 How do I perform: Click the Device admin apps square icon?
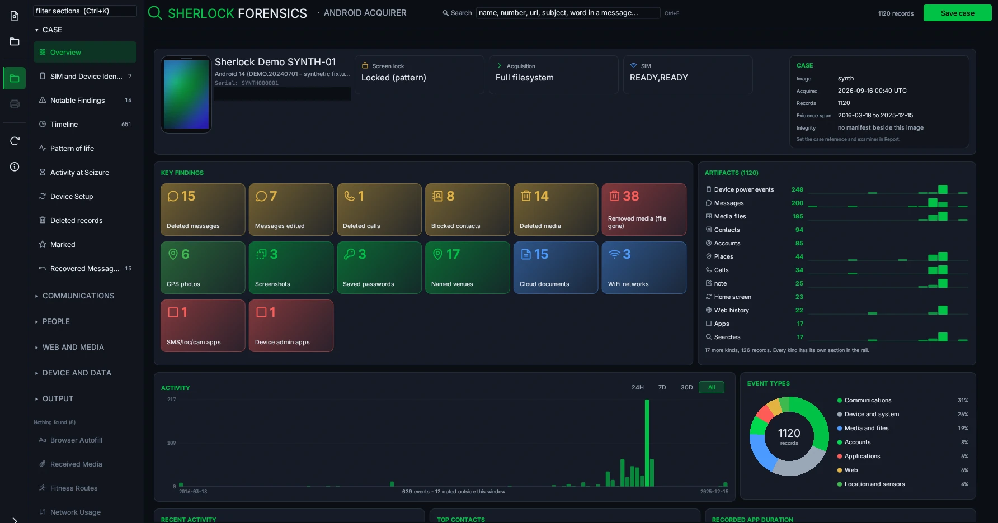261,312
